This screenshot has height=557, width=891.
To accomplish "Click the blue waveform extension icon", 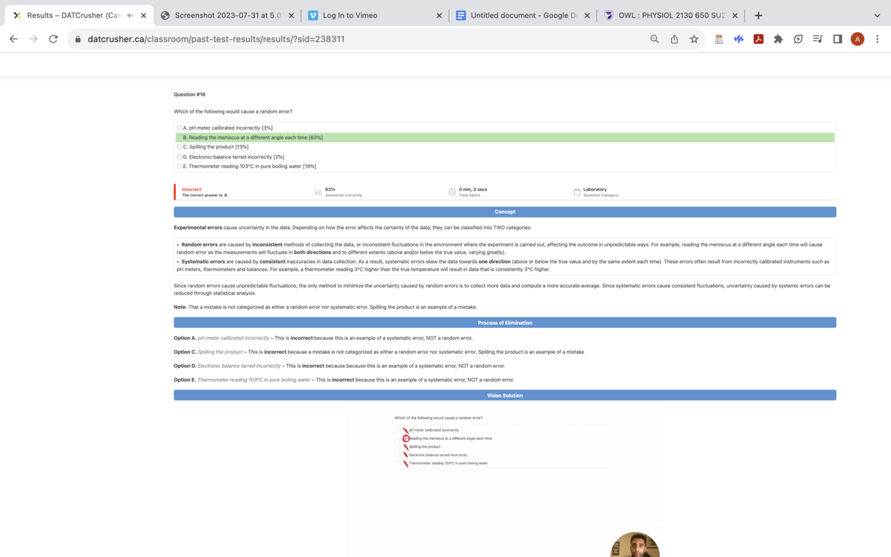I will tap(739, 39).
